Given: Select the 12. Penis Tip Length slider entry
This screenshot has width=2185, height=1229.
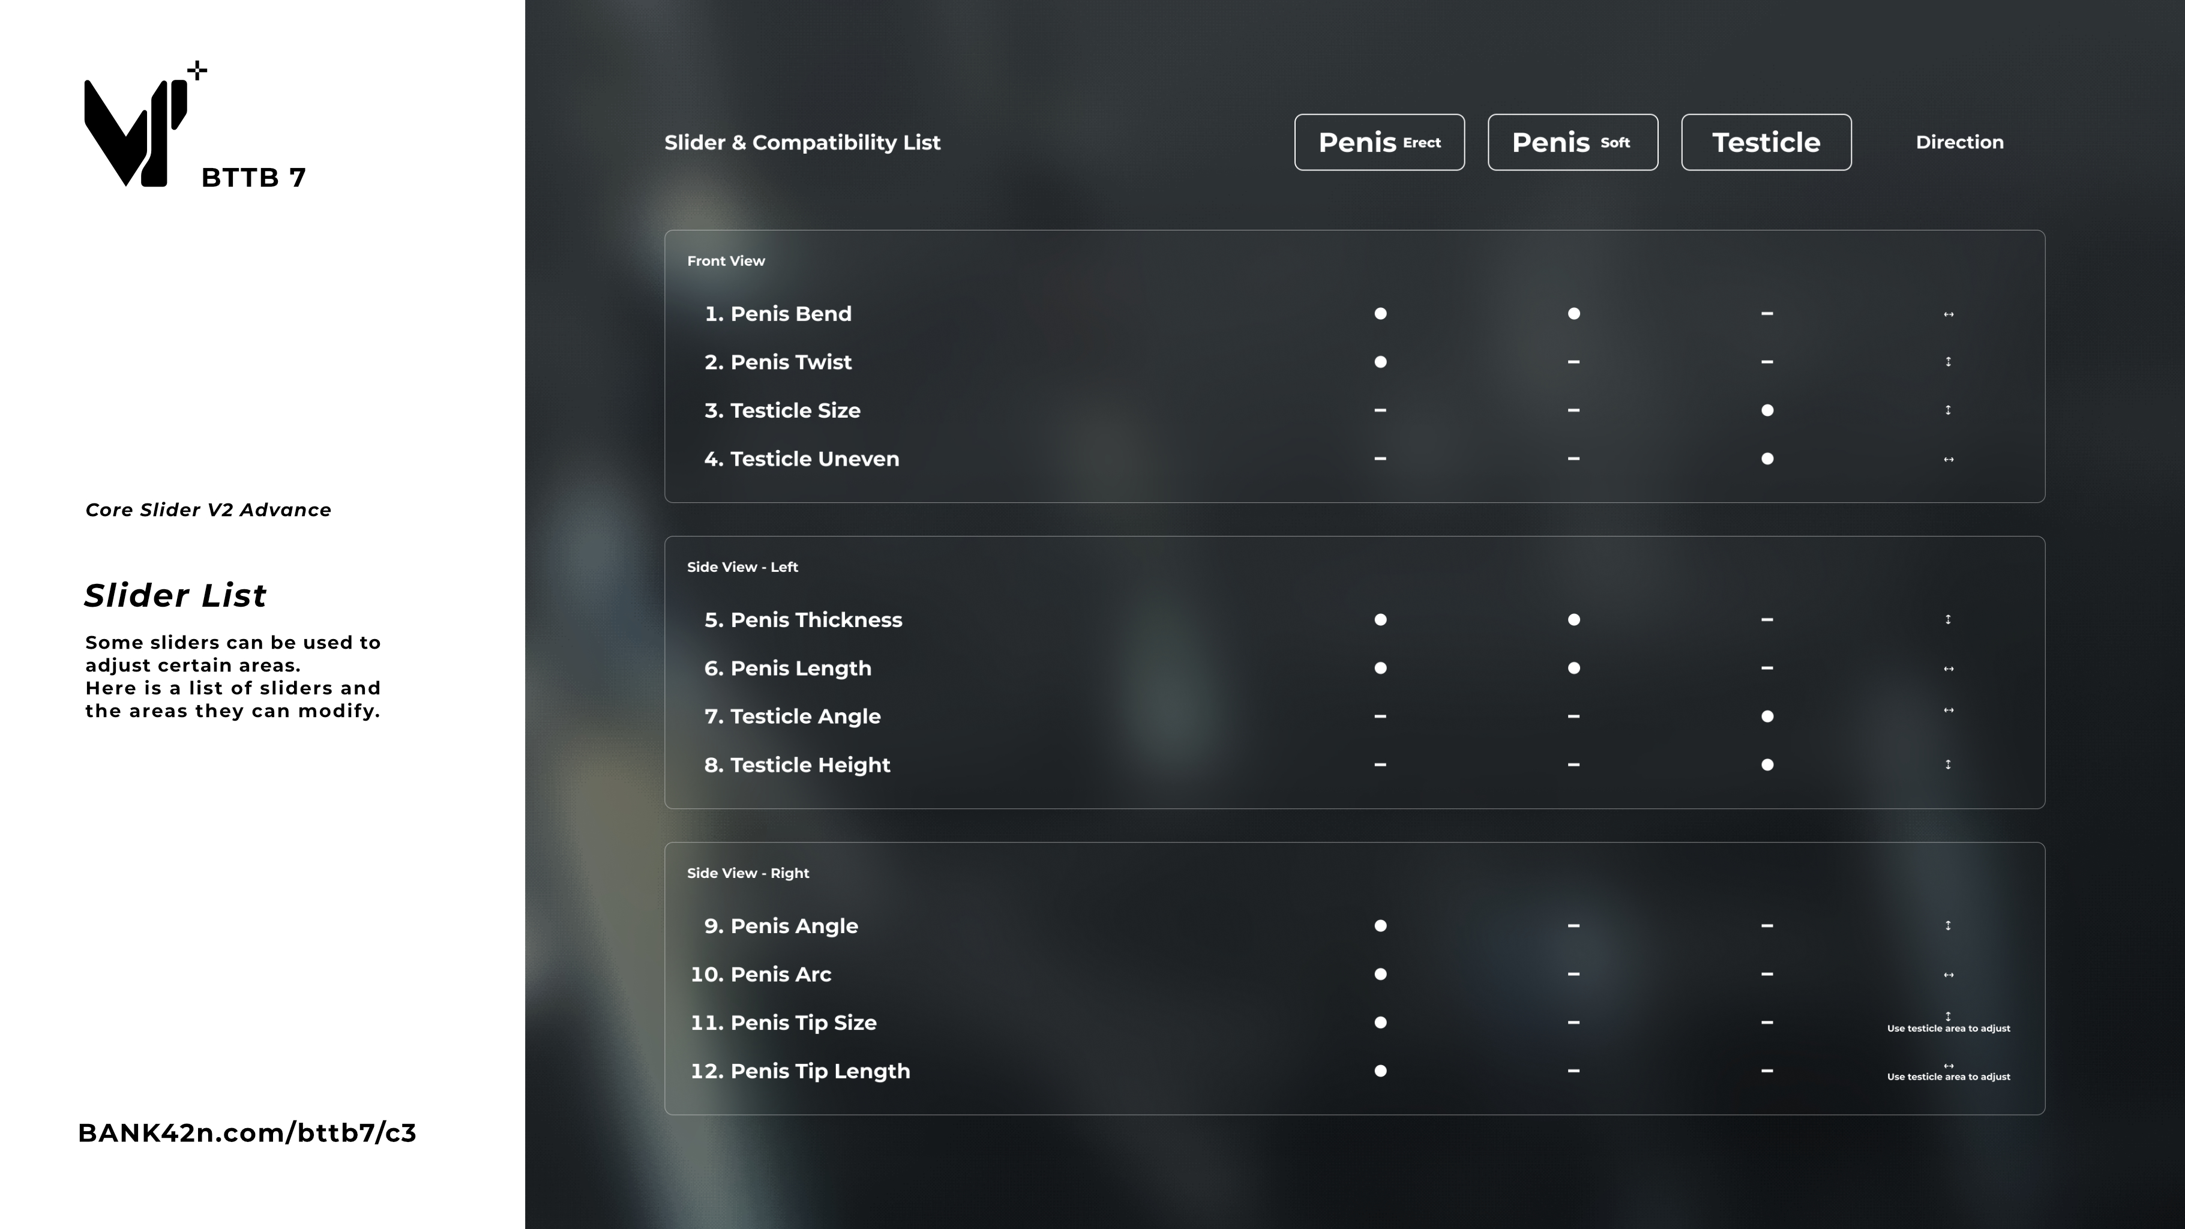Looking at the screenshot, I should click(x=800, y=1071).
